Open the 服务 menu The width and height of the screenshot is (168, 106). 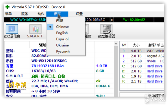click(x=24, y=14)
